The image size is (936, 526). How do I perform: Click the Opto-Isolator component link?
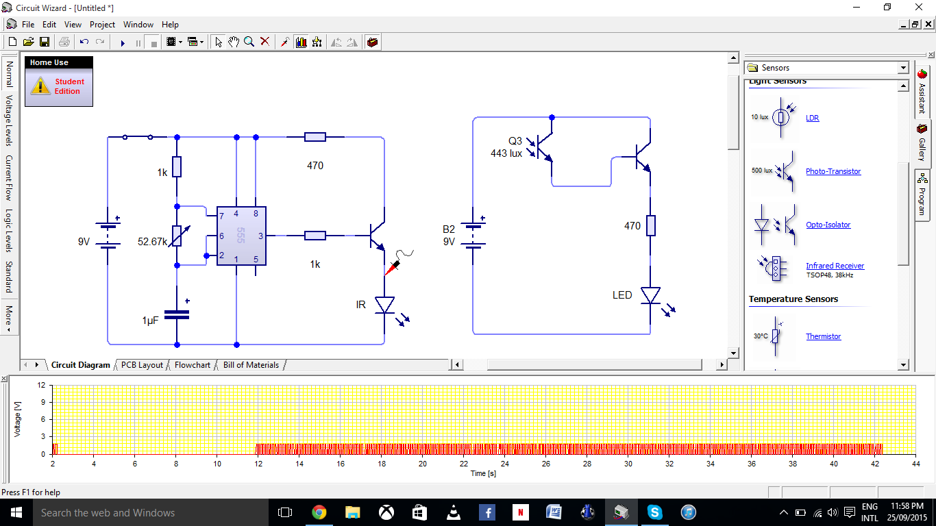coord(828,225)
